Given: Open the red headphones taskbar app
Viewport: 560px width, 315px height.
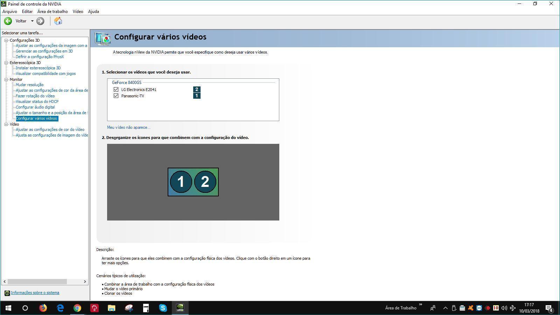Looking at the screenshot, I should [x=94, y=308].
